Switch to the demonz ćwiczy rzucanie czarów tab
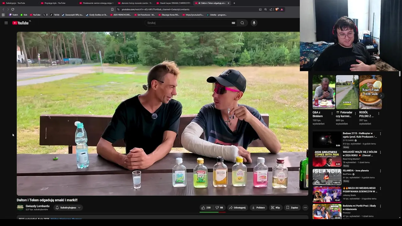 pos(135,3)
